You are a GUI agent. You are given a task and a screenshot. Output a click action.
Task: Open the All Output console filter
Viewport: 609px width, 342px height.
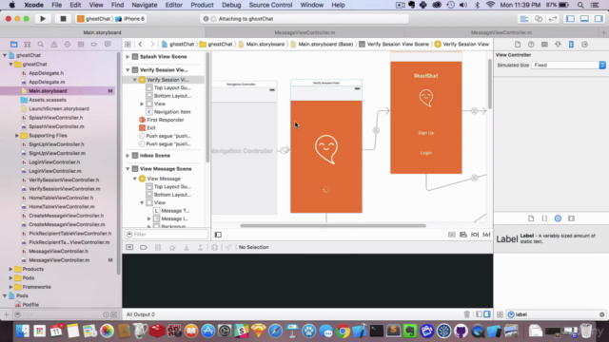[141, 314]
